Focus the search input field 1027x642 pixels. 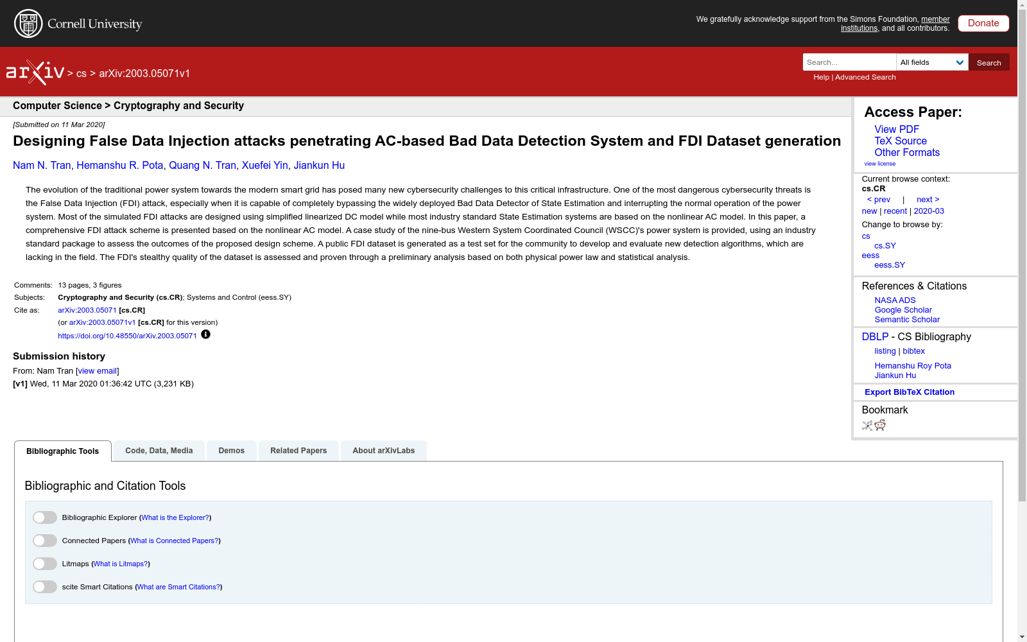pyautogui.click(x=849, y=62)
